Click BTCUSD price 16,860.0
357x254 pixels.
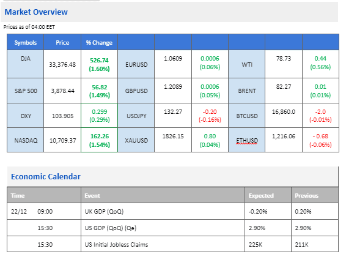pyautogui.click(x=284, y=112)
